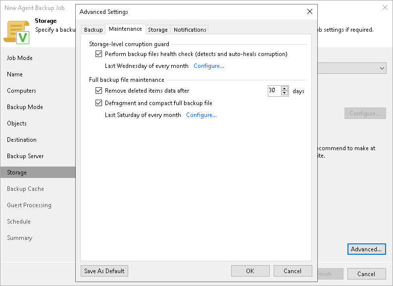The height and width of the screenshot is (286, 393).
Task: Configure health check schedule link
Action: click(x=209, y=66)
